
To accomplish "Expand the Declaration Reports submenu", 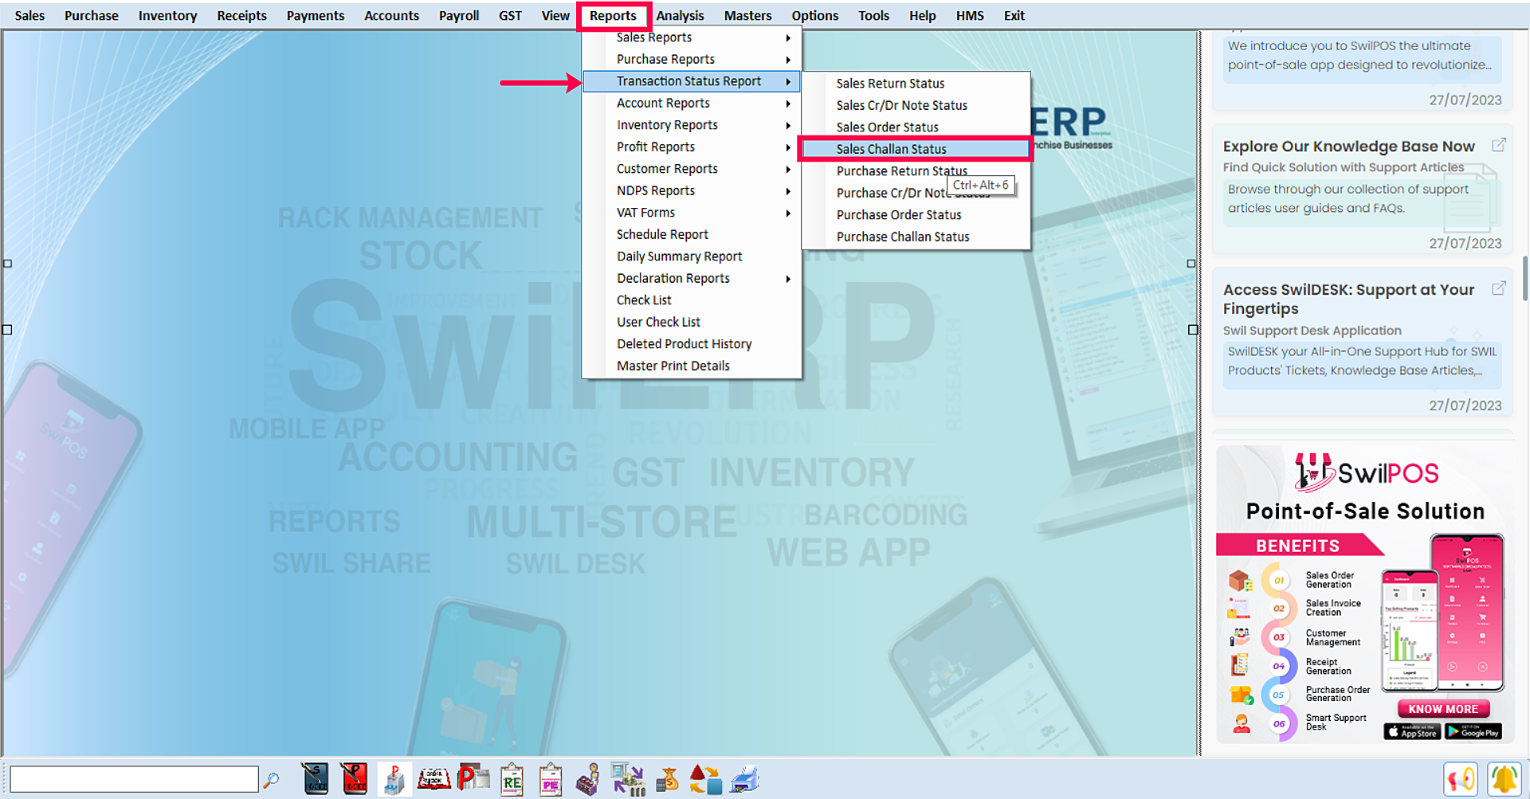I will (x=692, y=278).
